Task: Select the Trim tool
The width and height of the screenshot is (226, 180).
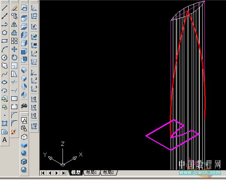Action: click(x=14, y=82)
